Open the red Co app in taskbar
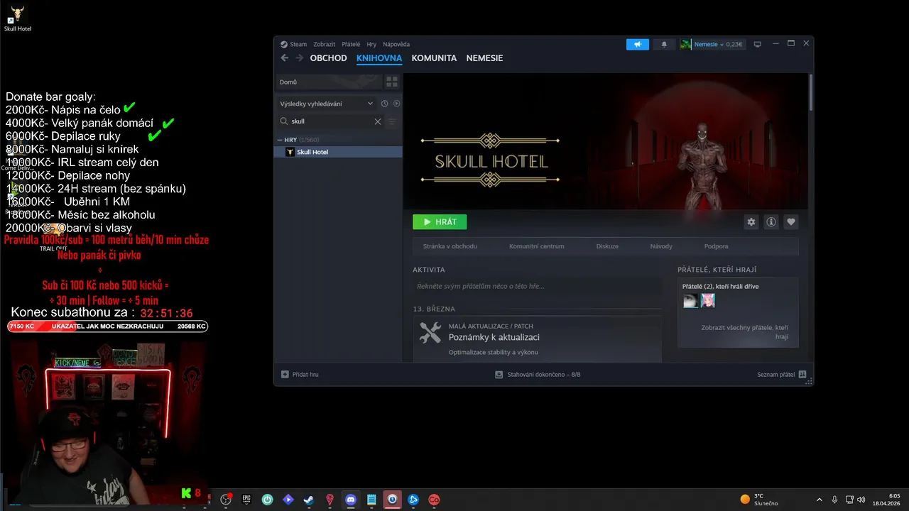Image resolution: width=909 pixels, height=511 pixels. coord(434,500)
